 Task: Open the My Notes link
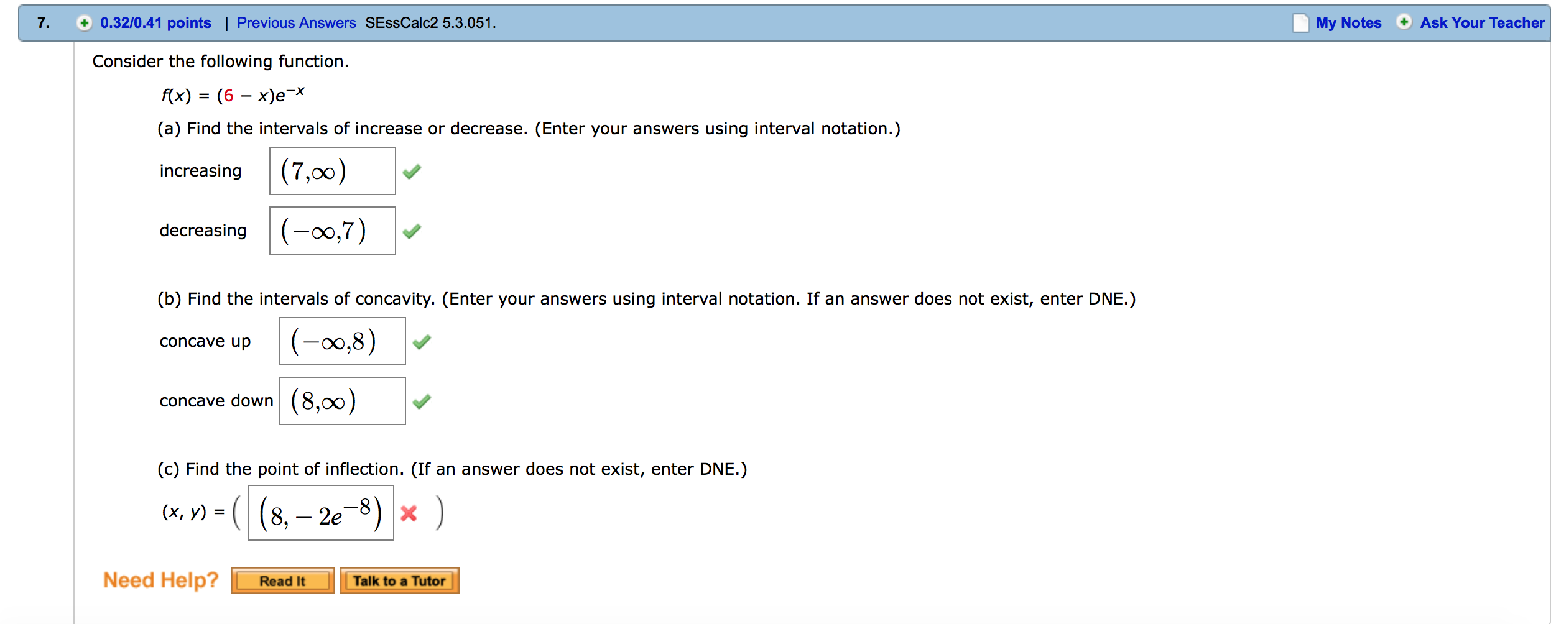pos(1348,23)
